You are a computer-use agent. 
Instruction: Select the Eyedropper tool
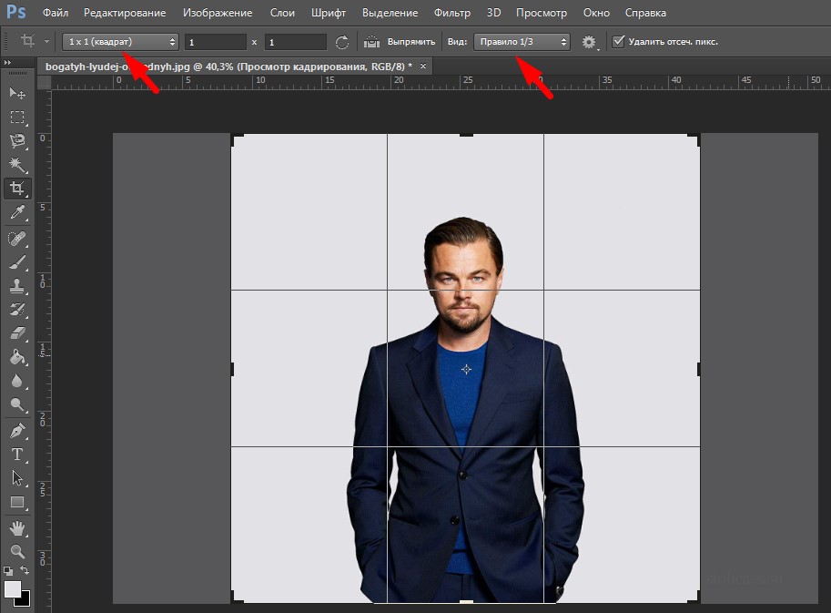coord(17,212)
